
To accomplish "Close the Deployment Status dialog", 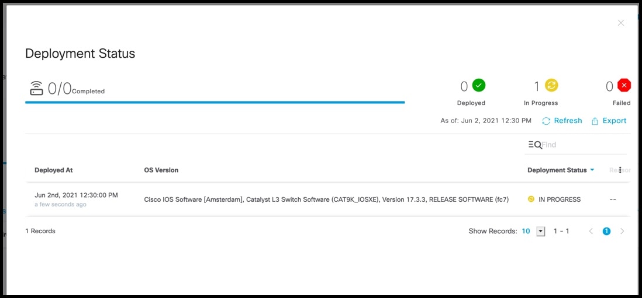I will (621, 23).
